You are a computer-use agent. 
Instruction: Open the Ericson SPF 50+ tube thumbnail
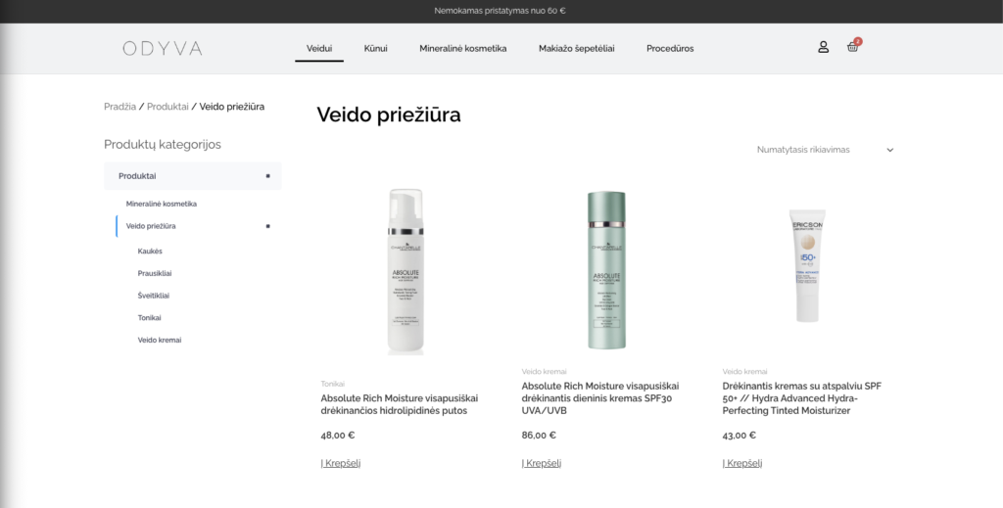[807, 266]
